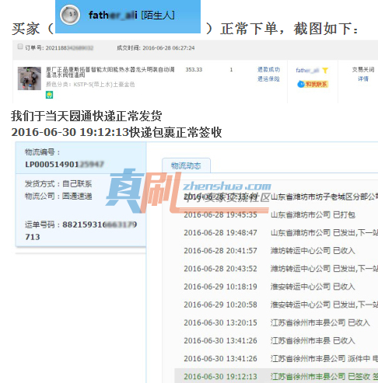Viewport: 378px width, 383px height.
Task: Tick the checkbox beside the order number 订单号
Action: (x=20, y=47)
